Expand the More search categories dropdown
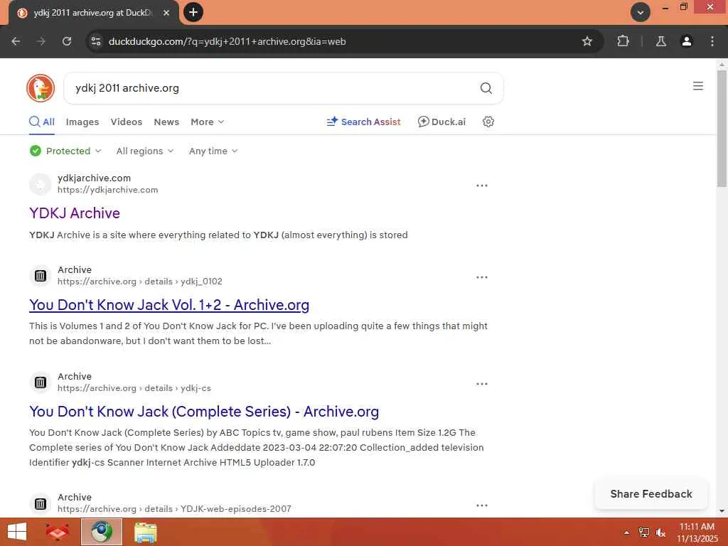The image size is (728, 546). pyautogui.click(x=207, y=122)
